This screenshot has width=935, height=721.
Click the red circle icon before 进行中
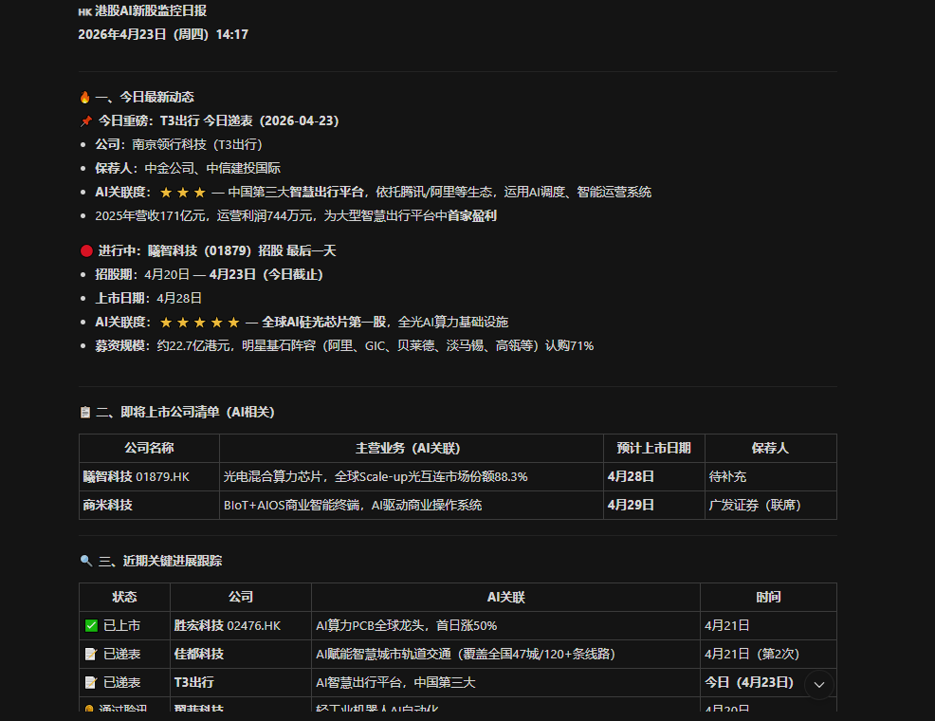coord(86,251)
